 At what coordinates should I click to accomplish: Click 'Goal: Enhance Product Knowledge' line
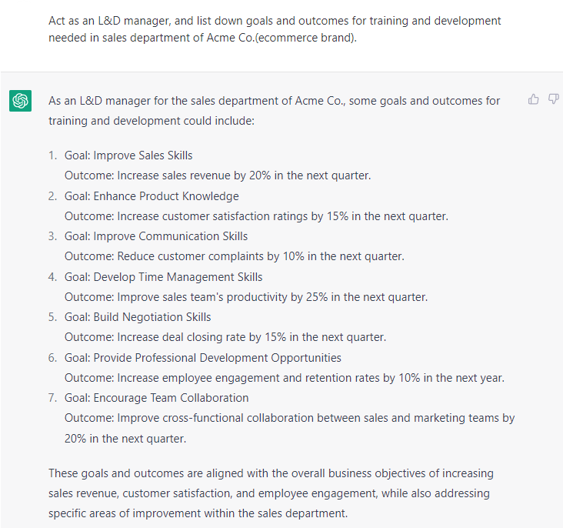(x=152, y=196)
